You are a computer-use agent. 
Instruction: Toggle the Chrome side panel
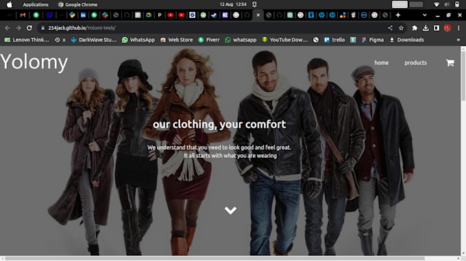click(x=437, y=28)
